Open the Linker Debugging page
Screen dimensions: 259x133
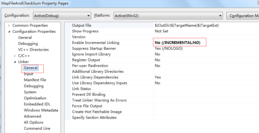(34, 86)
